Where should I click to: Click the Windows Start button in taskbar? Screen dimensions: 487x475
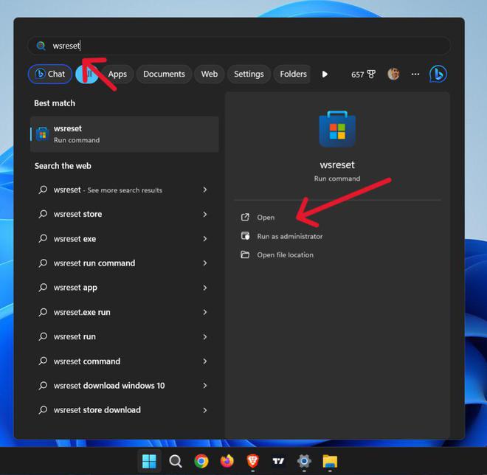pos(149,461)
